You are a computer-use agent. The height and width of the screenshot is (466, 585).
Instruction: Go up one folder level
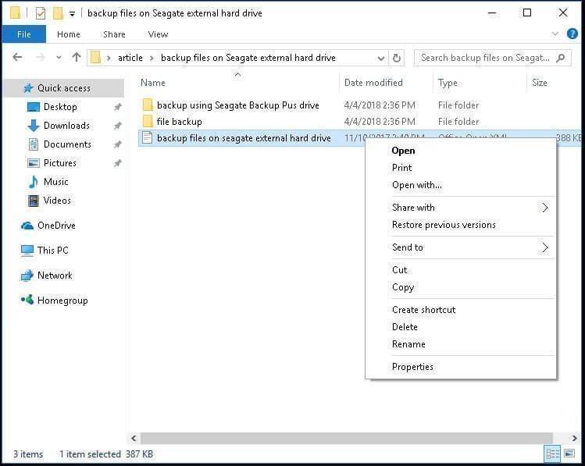coord(77,57)
